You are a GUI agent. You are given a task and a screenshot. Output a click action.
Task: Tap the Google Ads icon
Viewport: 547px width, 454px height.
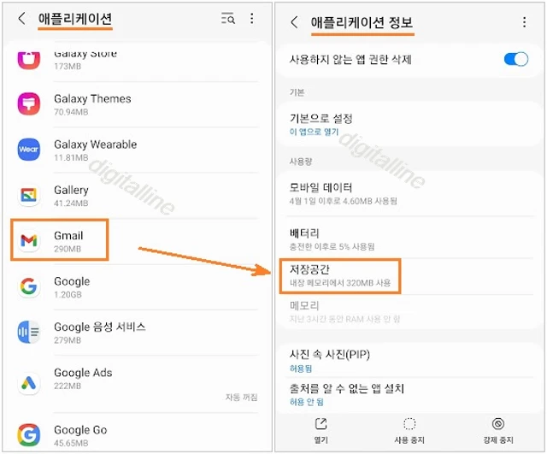point(28,383)
